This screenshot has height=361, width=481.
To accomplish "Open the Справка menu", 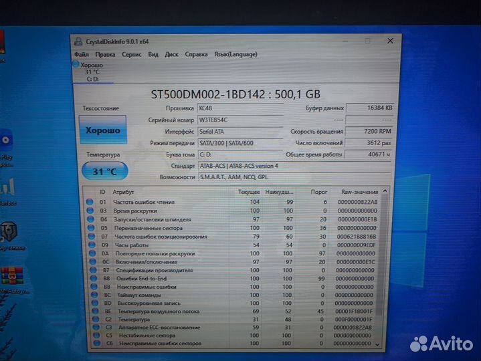I will [x=196, y=55].
